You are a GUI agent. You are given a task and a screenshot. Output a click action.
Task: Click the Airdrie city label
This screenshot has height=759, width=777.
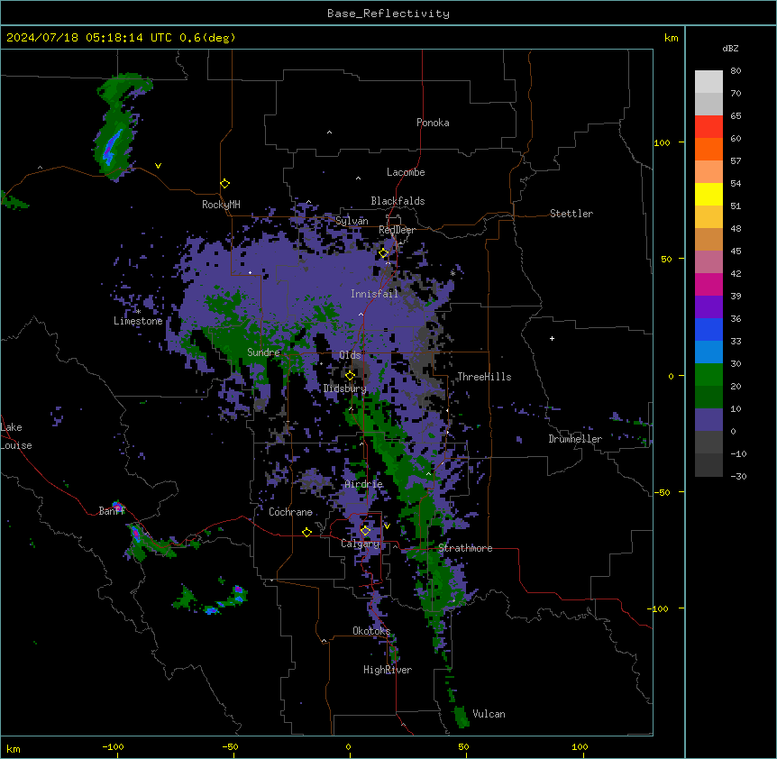pos(364,484)
